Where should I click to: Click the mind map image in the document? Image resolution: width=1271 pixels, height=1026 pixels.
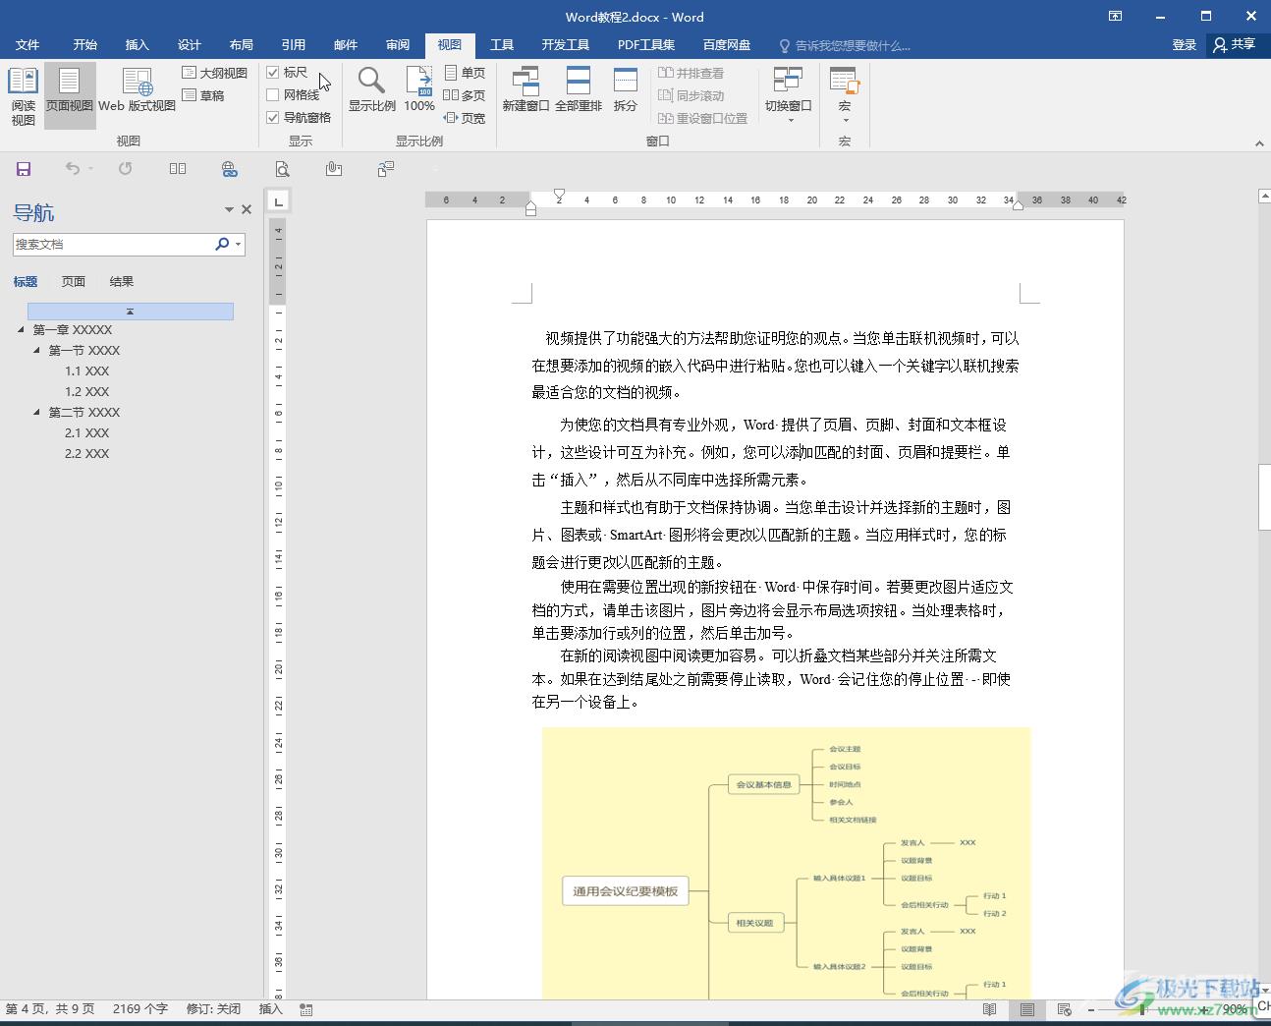(786, 863)
